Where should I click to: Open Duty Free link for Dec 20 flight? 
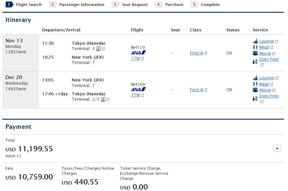tap(269, 96)
